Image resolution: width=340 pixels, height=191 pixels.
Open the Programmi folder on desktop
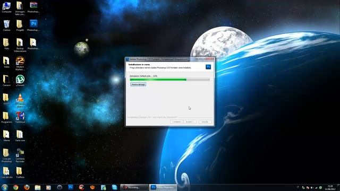[x=6, y=118]
